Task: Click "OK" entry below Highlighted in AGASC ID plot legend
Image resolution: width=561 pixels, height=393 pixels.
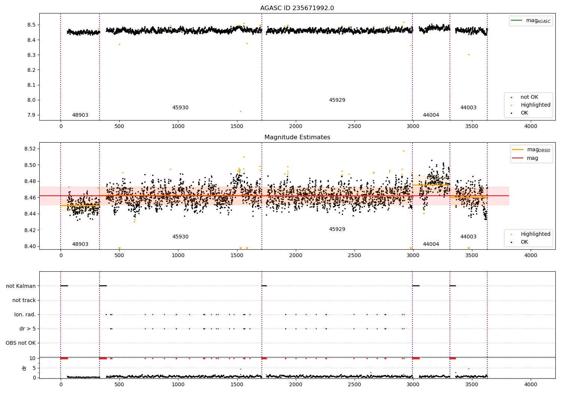Action: tap(524, 113)
